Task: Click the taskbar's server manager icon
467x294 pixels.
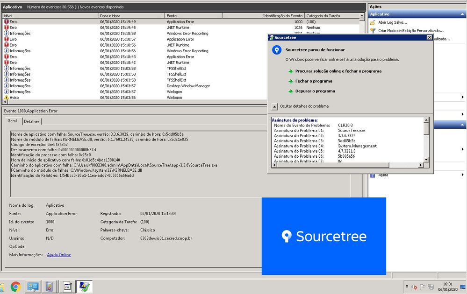Action: point(33,287)
